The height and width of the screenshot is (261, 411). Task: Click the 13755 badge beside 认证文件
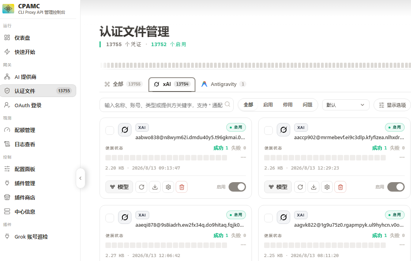(64, 91)
